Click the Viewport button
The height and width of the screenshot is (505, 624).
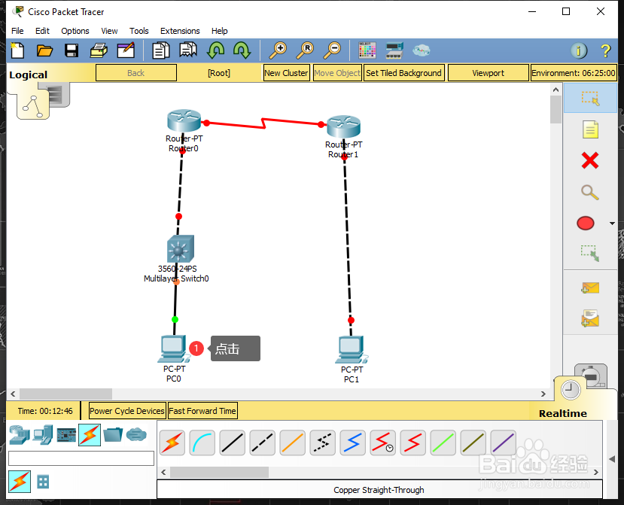point(488,73)
